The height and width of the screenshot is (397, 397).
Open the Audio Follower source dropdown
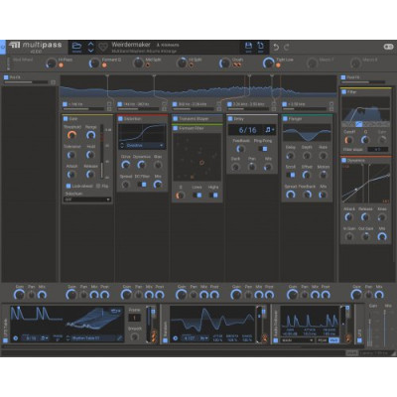pos(298,339)
